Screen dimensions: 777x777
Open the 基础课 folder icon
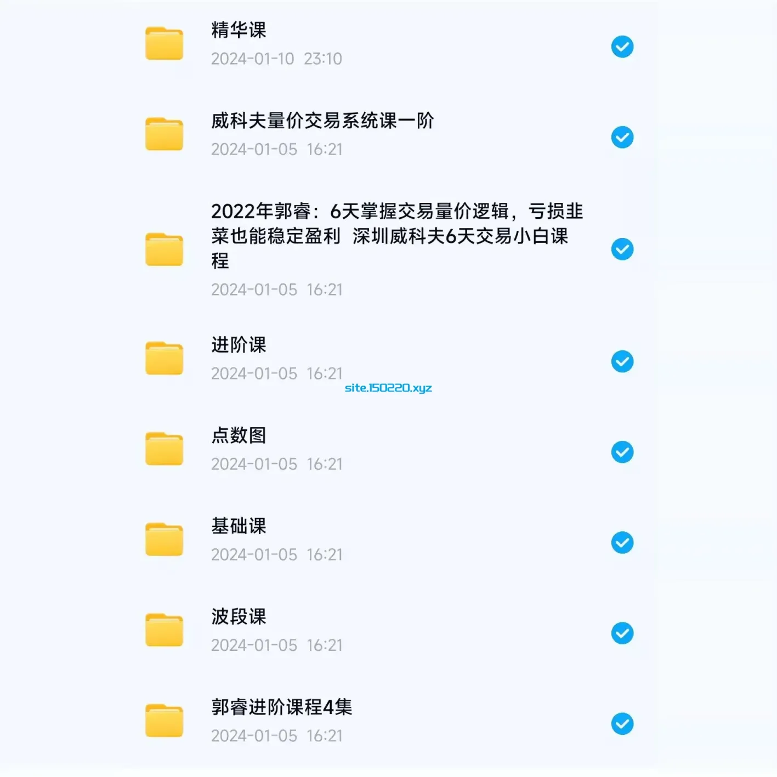point(164,540)
